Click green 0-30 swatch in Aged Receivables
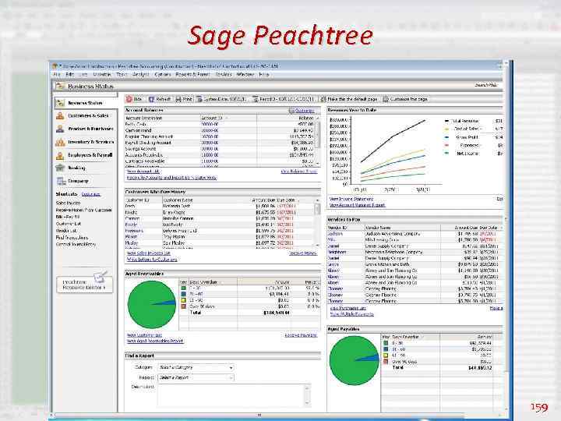The image size is (561, 421). 184,288
